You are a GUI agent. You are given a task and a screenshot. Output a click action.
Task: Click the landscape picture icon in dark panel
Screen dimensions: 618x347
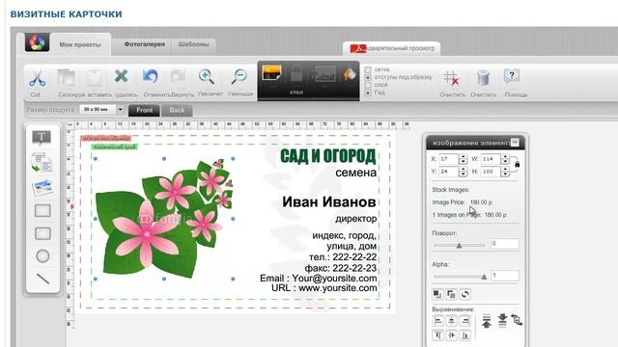324,74
